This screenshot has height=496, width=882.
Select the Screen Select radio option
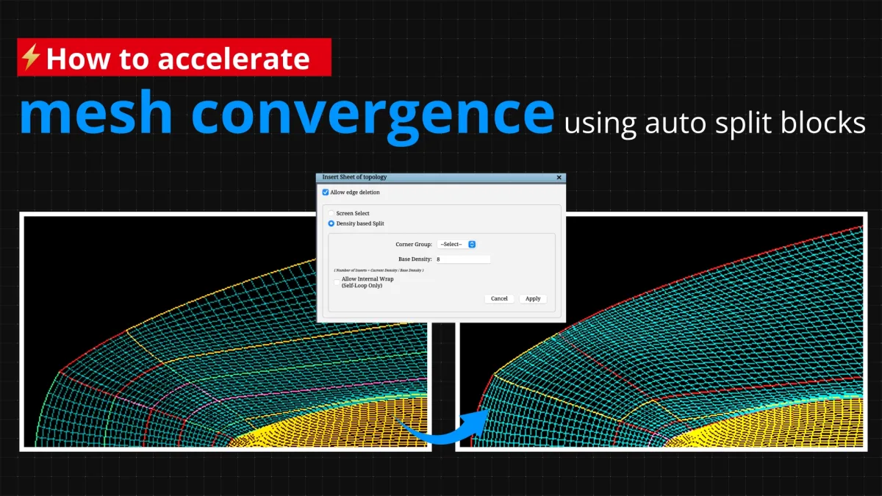pyautogui.click(x=331, y=213)
